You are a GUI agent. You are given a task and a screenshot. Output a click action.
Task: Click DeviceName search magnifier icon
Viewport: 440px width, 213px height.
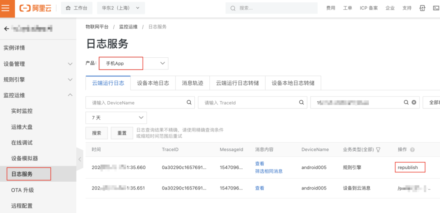[189, 102]
